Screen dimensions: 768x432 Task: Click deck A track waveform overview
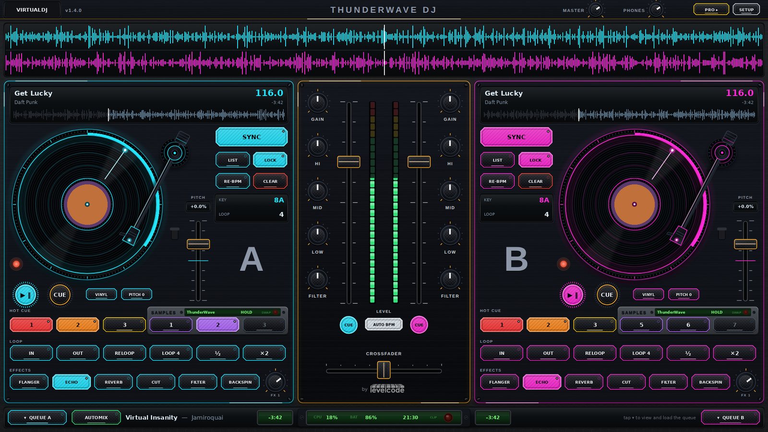pyautogui.click(x=149, y=114)
